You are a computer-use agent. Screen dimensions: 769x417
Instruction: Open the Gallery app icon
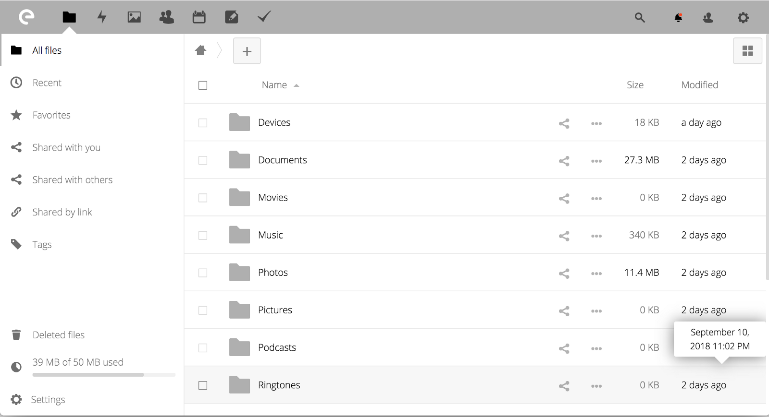tap(134, 17)
